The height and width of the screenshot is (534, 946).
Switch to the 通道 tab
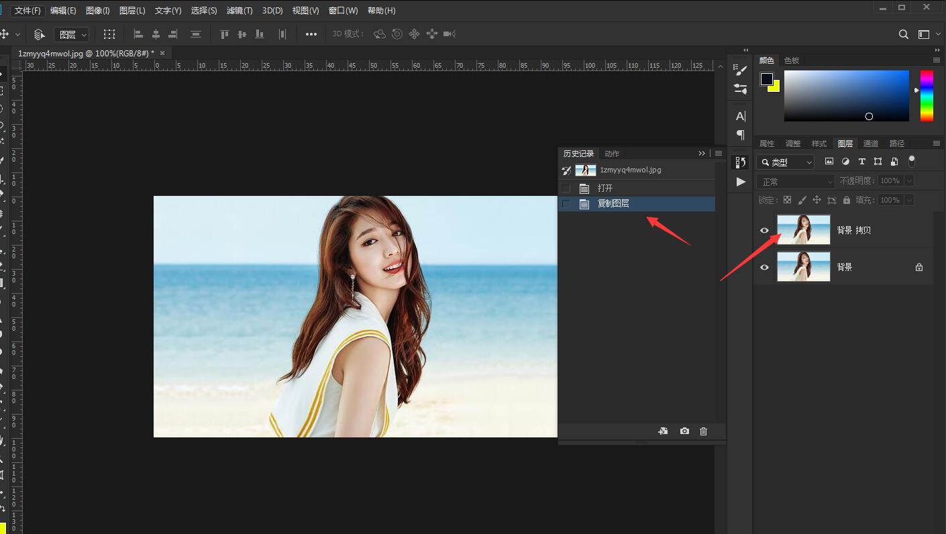coord(871,144)
